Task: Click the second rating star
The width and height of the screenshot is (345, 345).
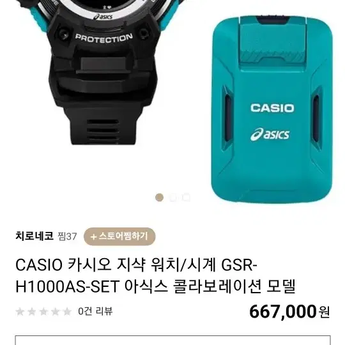Action: point(32,312)
